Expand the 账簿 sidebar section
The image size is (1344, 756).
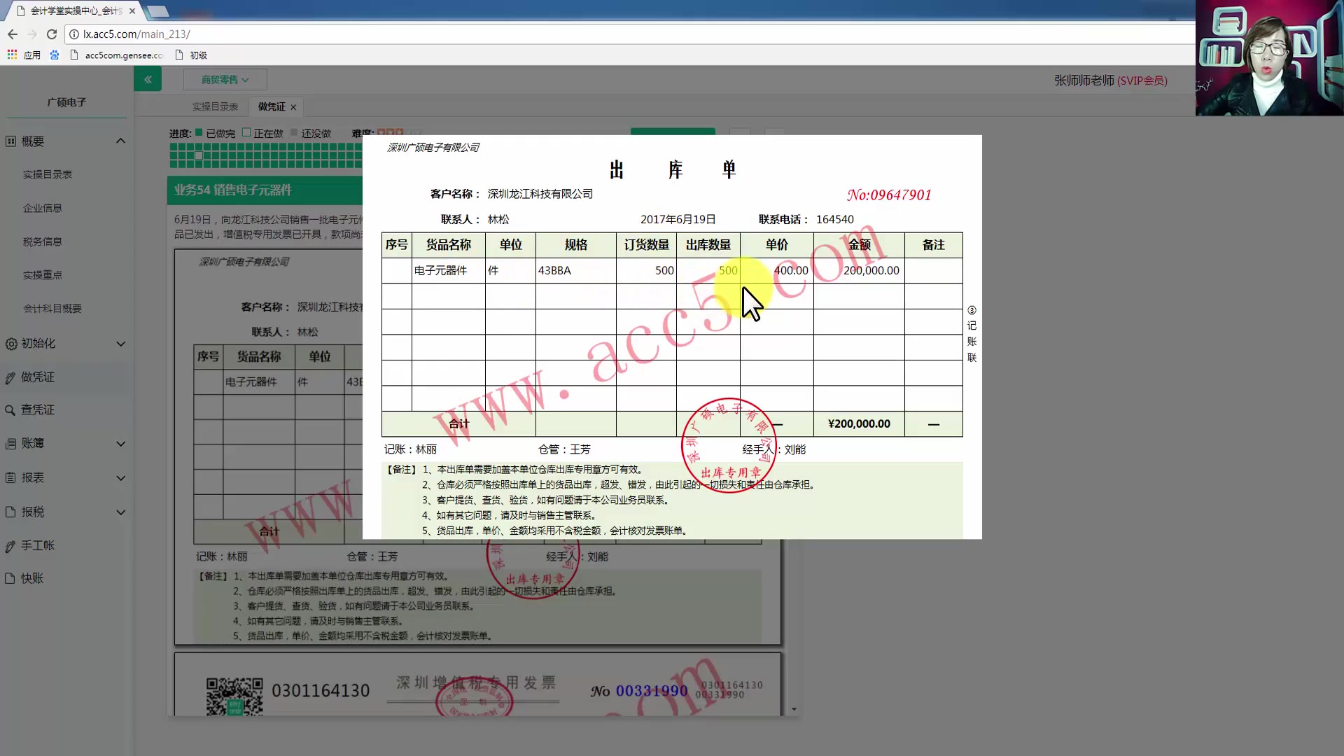point(120,444)
